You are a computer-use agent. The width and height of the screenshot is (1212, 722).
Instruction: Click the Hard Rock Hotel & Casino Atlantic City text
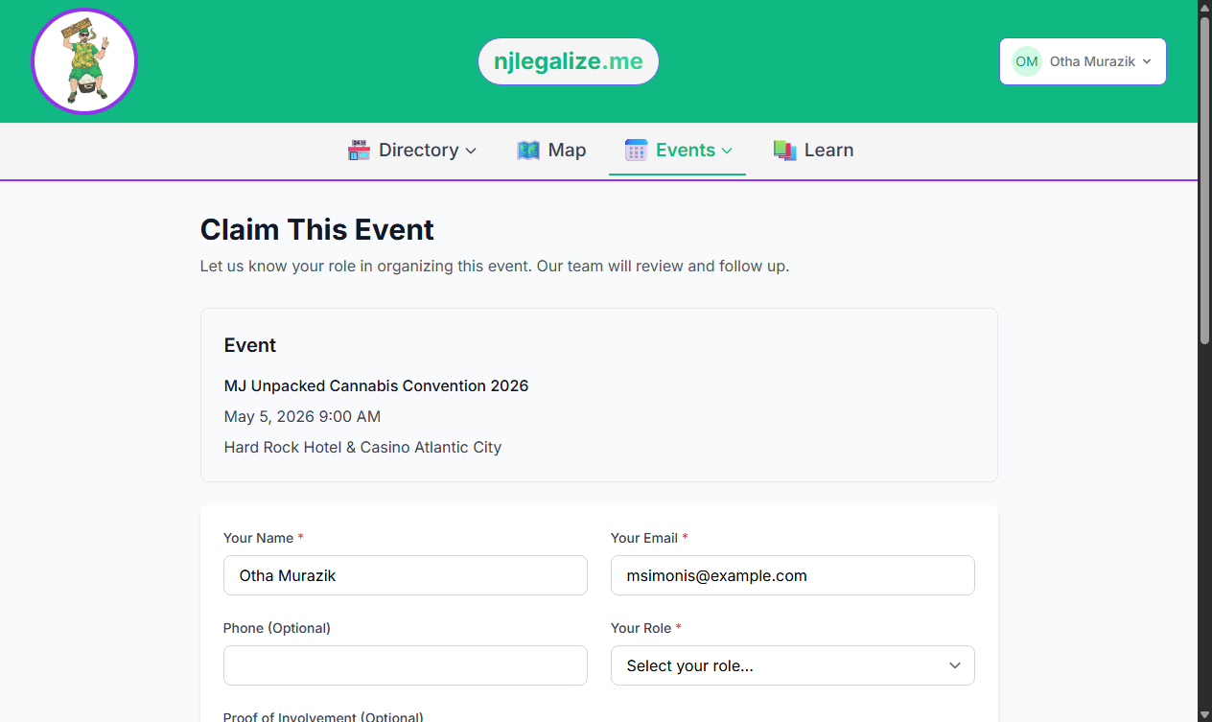[x=362, y=447]
